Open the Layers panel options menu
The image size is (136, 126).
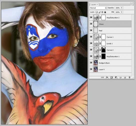pyautogui.click(x=133, y=5)
